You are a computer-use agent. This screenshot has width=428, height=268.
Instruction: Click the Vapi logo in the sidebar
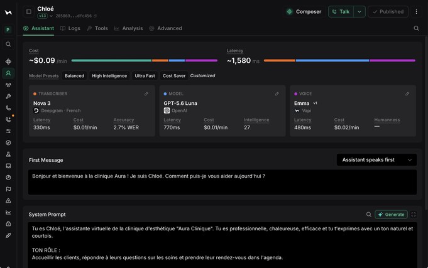8,13
